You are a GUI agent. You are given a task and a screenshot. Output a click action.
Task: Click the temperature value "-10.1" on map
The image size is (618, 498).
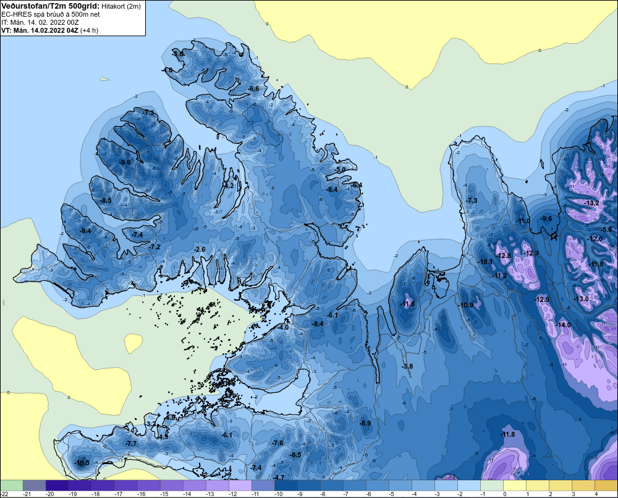pos(486,262)
